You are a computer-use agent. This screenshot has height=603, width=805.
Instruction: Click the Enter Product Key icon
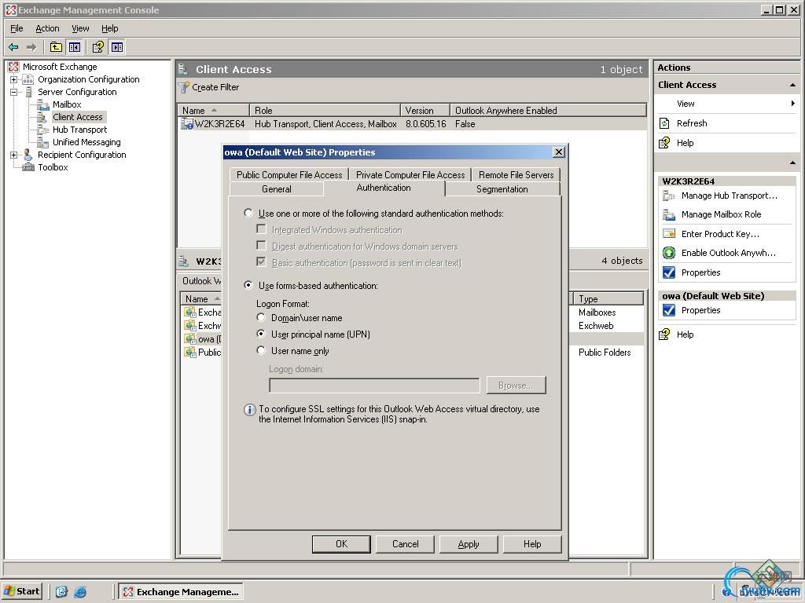click(669, 234)
